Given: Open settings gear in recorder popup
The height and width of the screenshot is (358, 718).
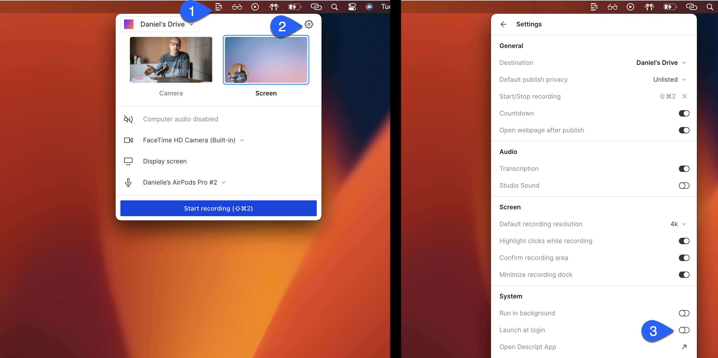Looking at the screenshot, I should tap(309, 24).
